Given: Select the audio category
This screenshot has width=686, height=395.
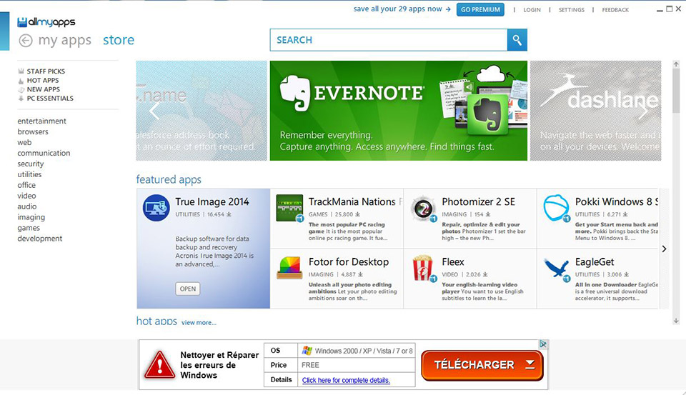Looking at the screenshot, I should [x=27, y=206].
